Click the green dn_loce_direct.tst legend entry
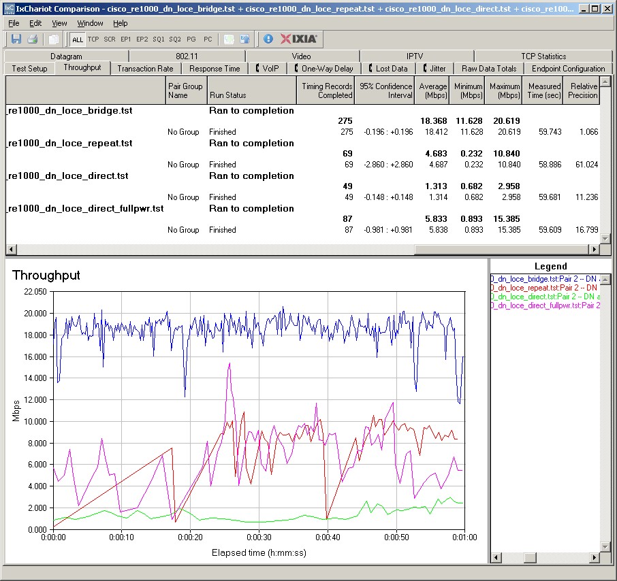This screenshot has height=581, width=617. coord(545,297)
